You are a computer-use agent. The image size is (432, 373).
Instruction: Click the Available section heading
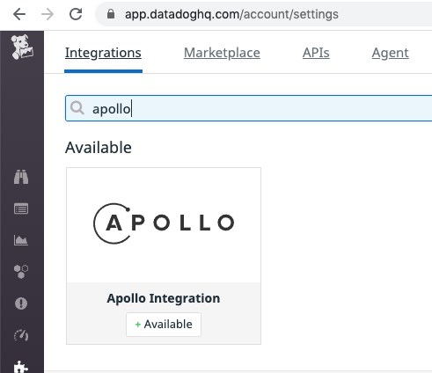point(99,148)
